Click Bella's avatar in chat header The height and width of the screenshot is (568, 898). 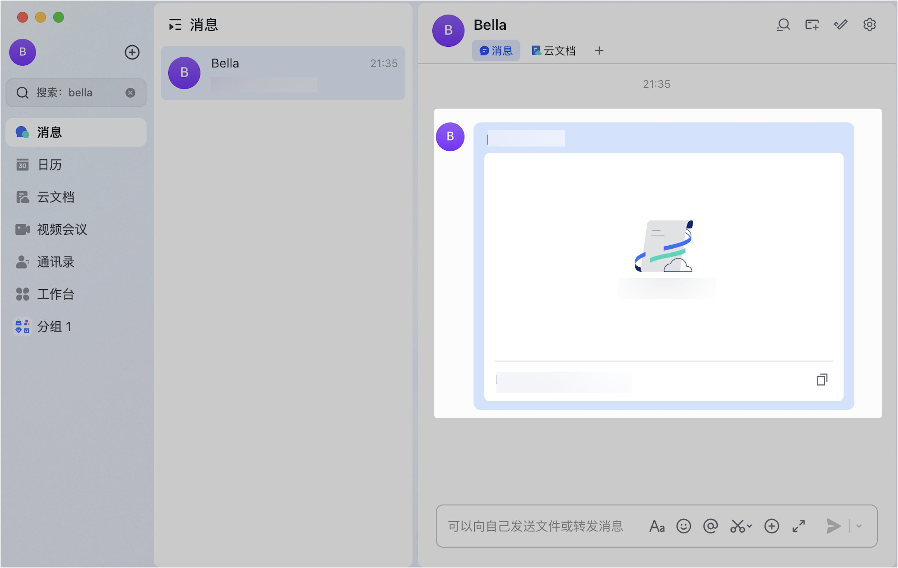(x=448, y=31)
